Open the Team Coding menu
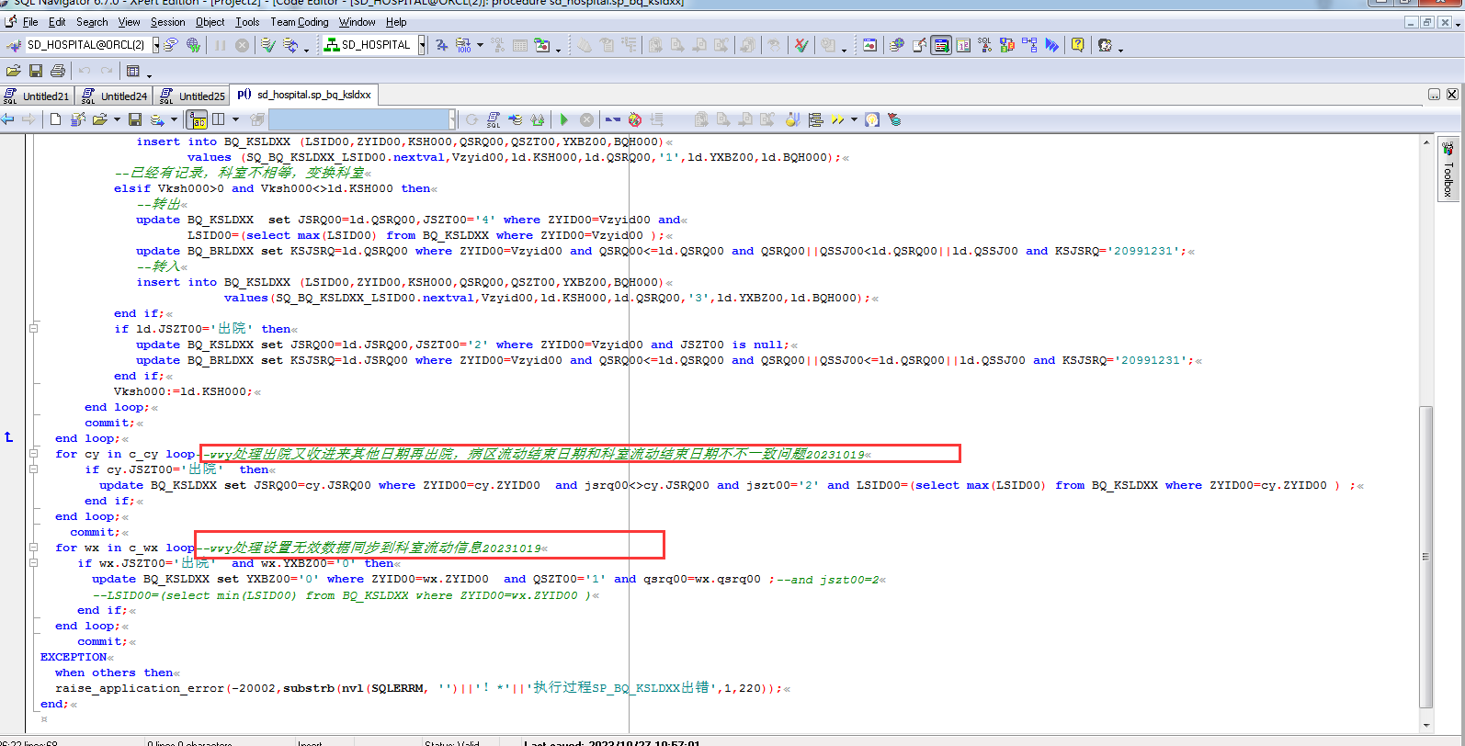 [299, 22]
